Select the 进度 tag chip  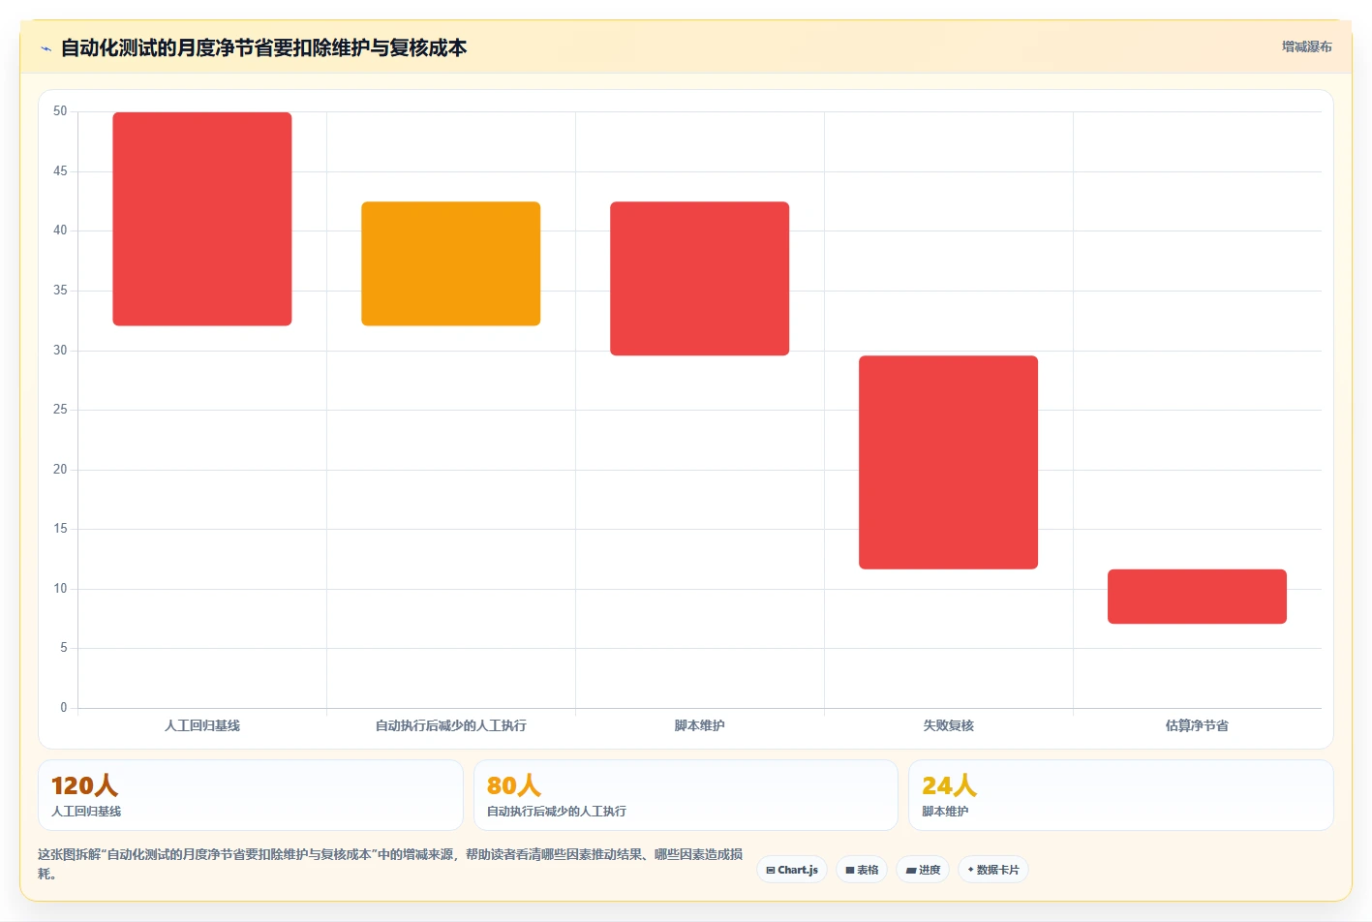coord(923,870)
